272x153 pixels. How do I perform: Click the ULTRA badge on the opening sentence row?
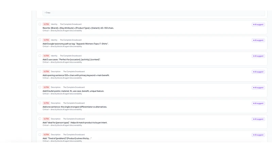coord(46,72)
